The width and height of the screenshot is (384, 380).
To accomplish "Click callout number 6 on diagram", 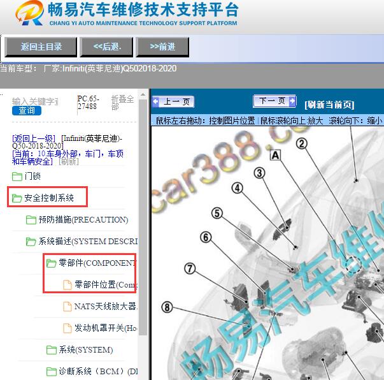I will 206,237.
